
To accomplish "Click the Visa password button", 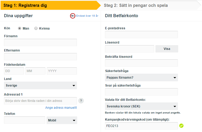I will [167, 49].
